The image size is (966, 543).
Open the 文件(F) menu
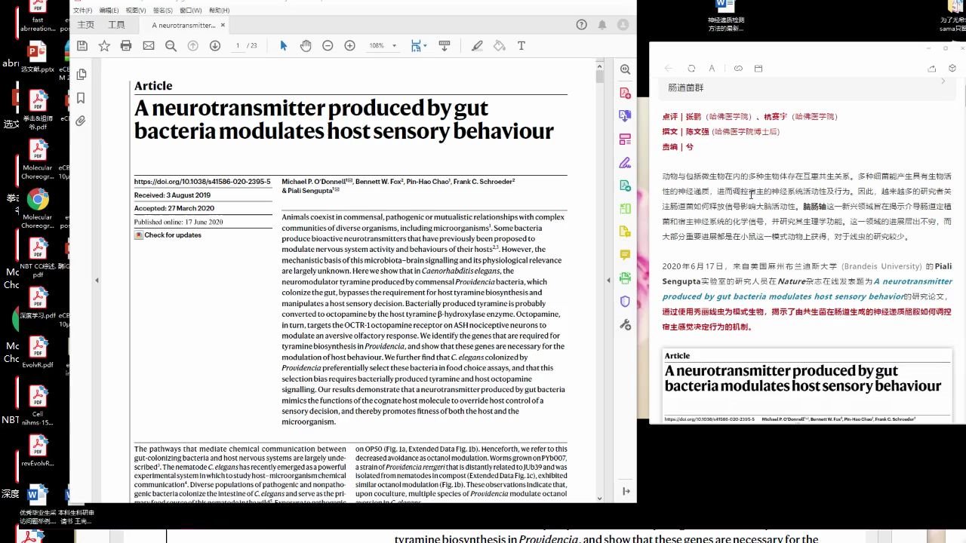click(83, 11)
